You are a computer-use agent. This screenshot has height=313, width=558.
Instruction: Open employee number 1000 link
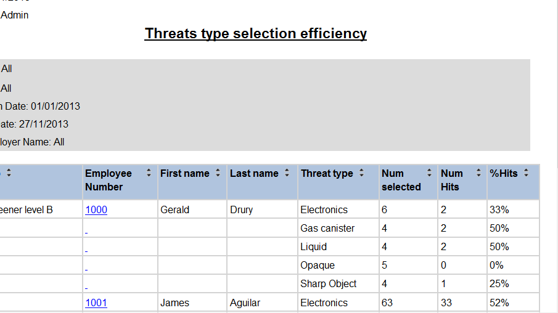pyautogui.click(x=96, y=210)
